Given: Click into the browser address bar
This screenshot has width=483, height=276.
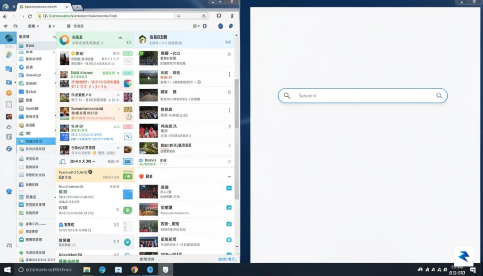Looking at the screenshot, I should (x=105, y=16).
